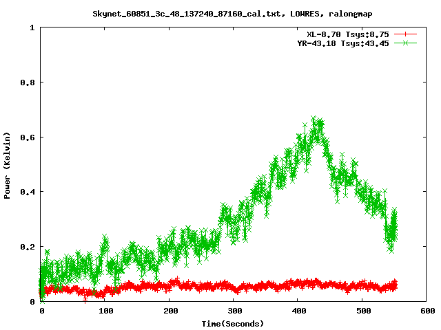
Task: Click the red legend line sample
Action: point(405,34)
